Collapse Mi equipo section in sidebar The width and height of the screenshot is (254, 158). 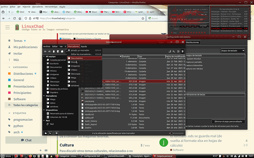(x=44, y=56)
